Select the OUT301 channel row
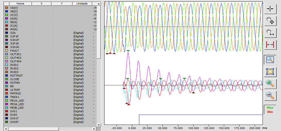This screenshot has width=281, height=131. [x=50, y=54]
